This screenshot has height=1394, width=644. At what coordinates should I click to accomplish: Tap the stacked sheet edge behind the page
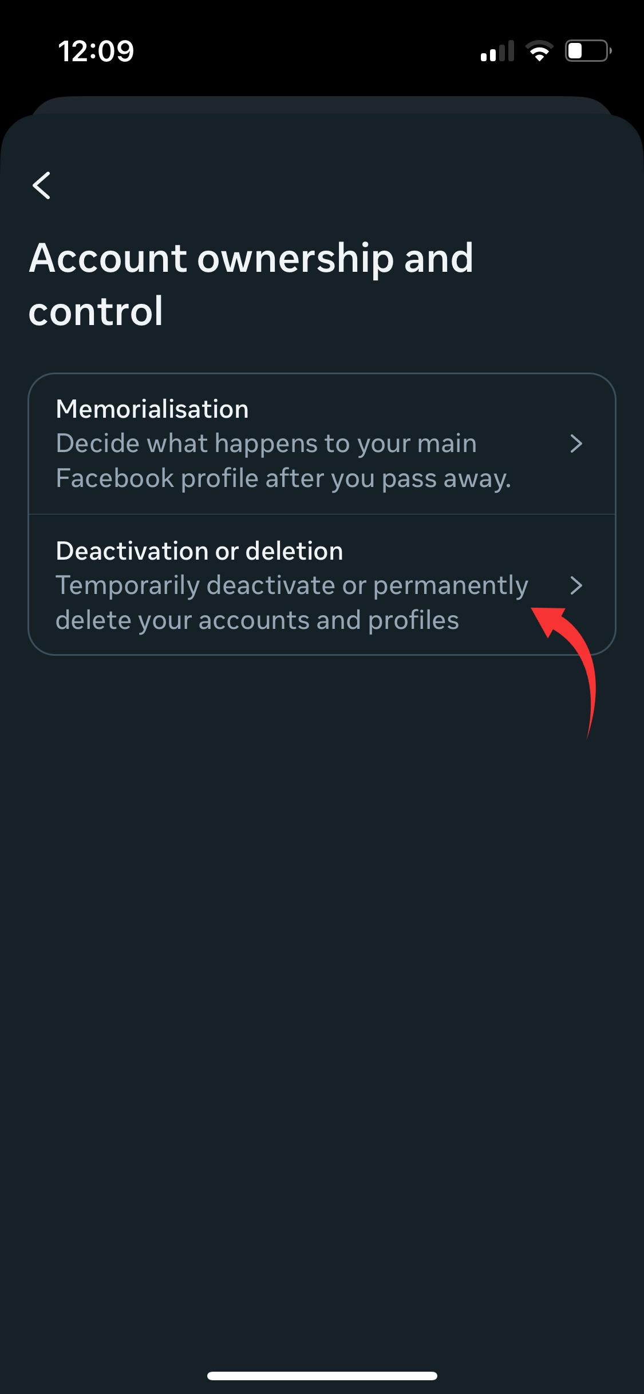point(322,104)
